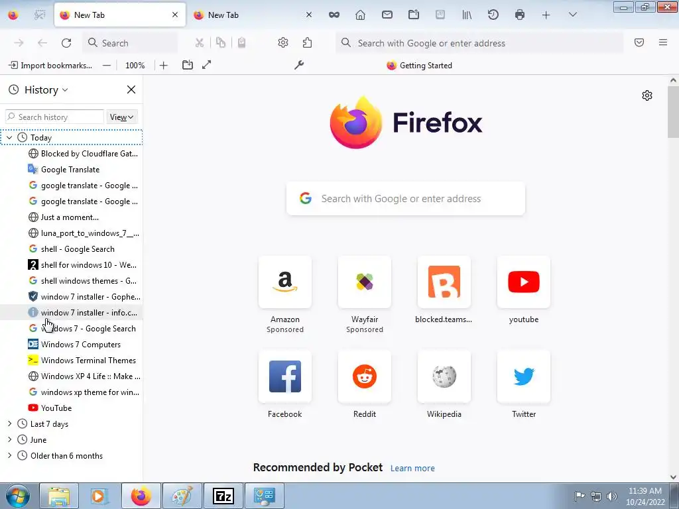Reset zoom level at 100%
The image size is (679, 509).
click(135, 66)
